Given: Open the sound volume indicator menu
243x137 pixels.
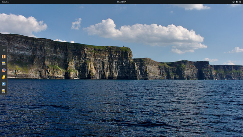Looking at the screenshot, I should [237, 2].
